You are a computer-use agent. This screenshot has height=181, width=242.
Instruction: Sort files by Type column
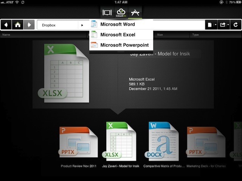click(x=195, y=35)
